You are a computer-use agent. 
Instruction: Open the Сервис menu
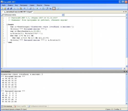pyautogui.click(x=32, y=5)
